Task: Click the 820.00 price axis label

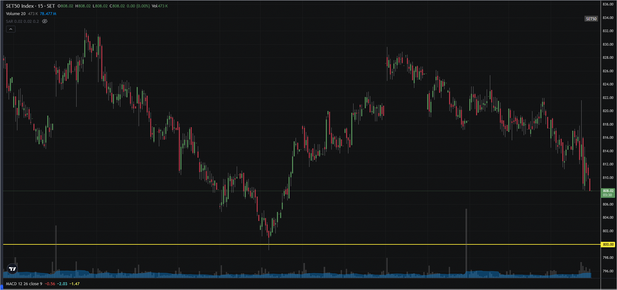Action: point(608,111)
